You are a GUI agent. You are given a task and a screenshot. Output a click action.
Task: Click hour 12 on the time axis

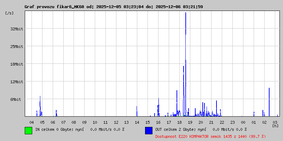116,122
